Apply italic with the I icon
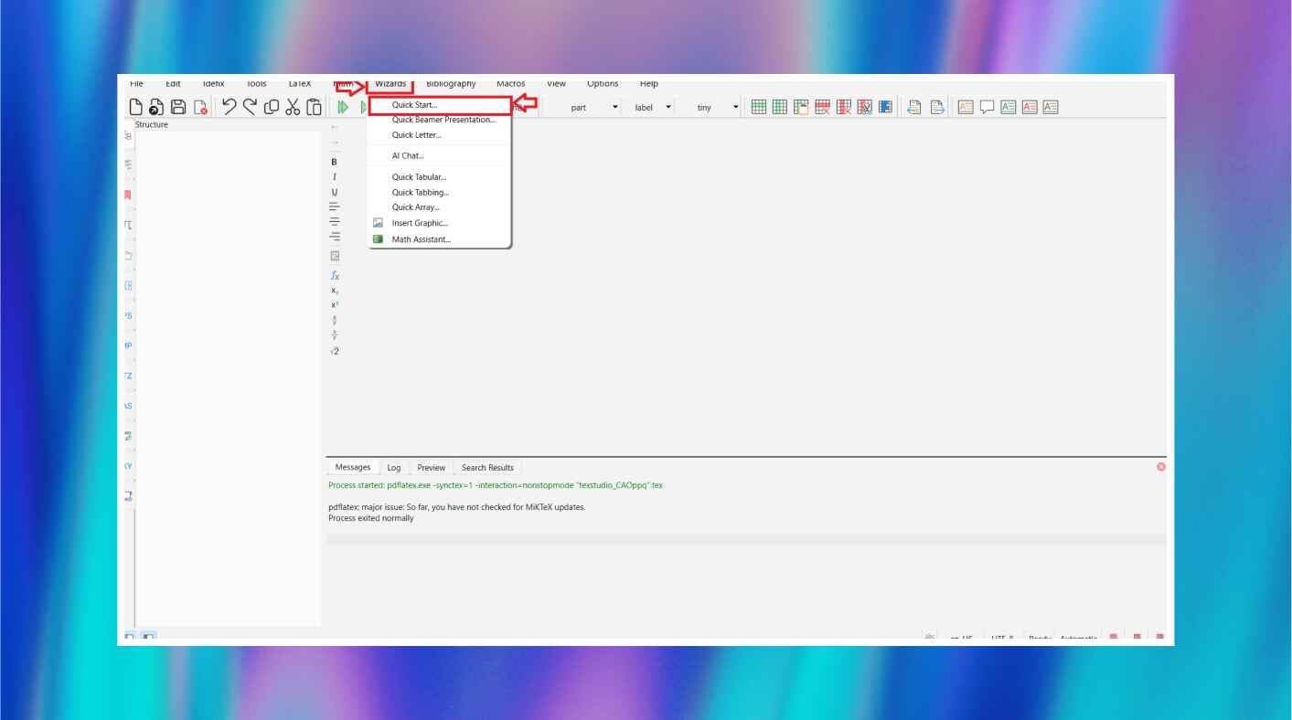 pyautogui.click(x=334, y=176)
